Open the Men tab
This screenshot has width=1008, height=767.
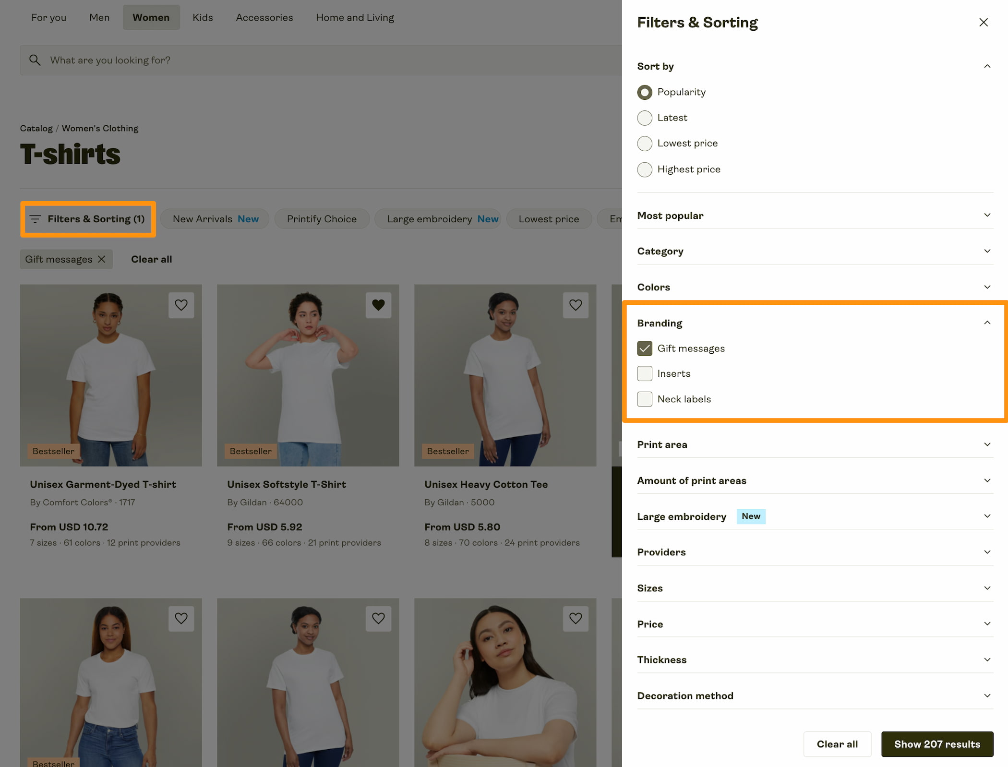[x=99, y=17]
